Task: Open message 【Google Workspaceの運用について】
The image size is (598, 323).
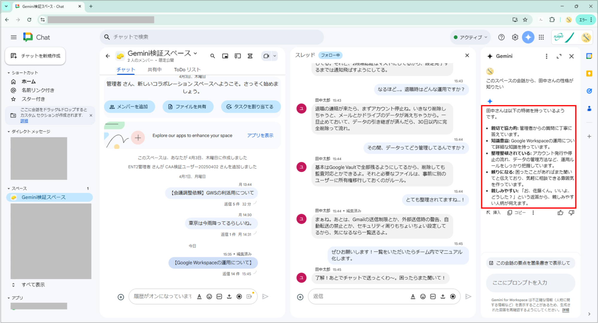Action: click(x=213, y=263)
